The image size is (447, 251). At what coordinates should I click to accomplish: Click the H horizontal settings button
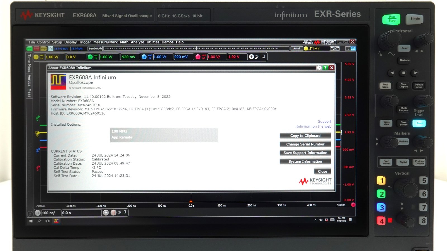point(38,213)
